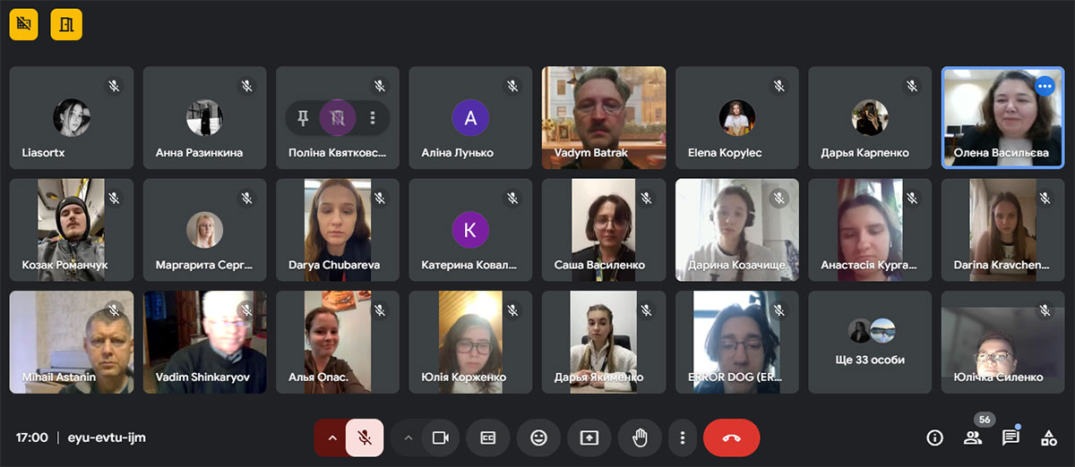Screen dimensions: 1075x467
Task: Toggle closed captions button
Action: coord(488,437)
